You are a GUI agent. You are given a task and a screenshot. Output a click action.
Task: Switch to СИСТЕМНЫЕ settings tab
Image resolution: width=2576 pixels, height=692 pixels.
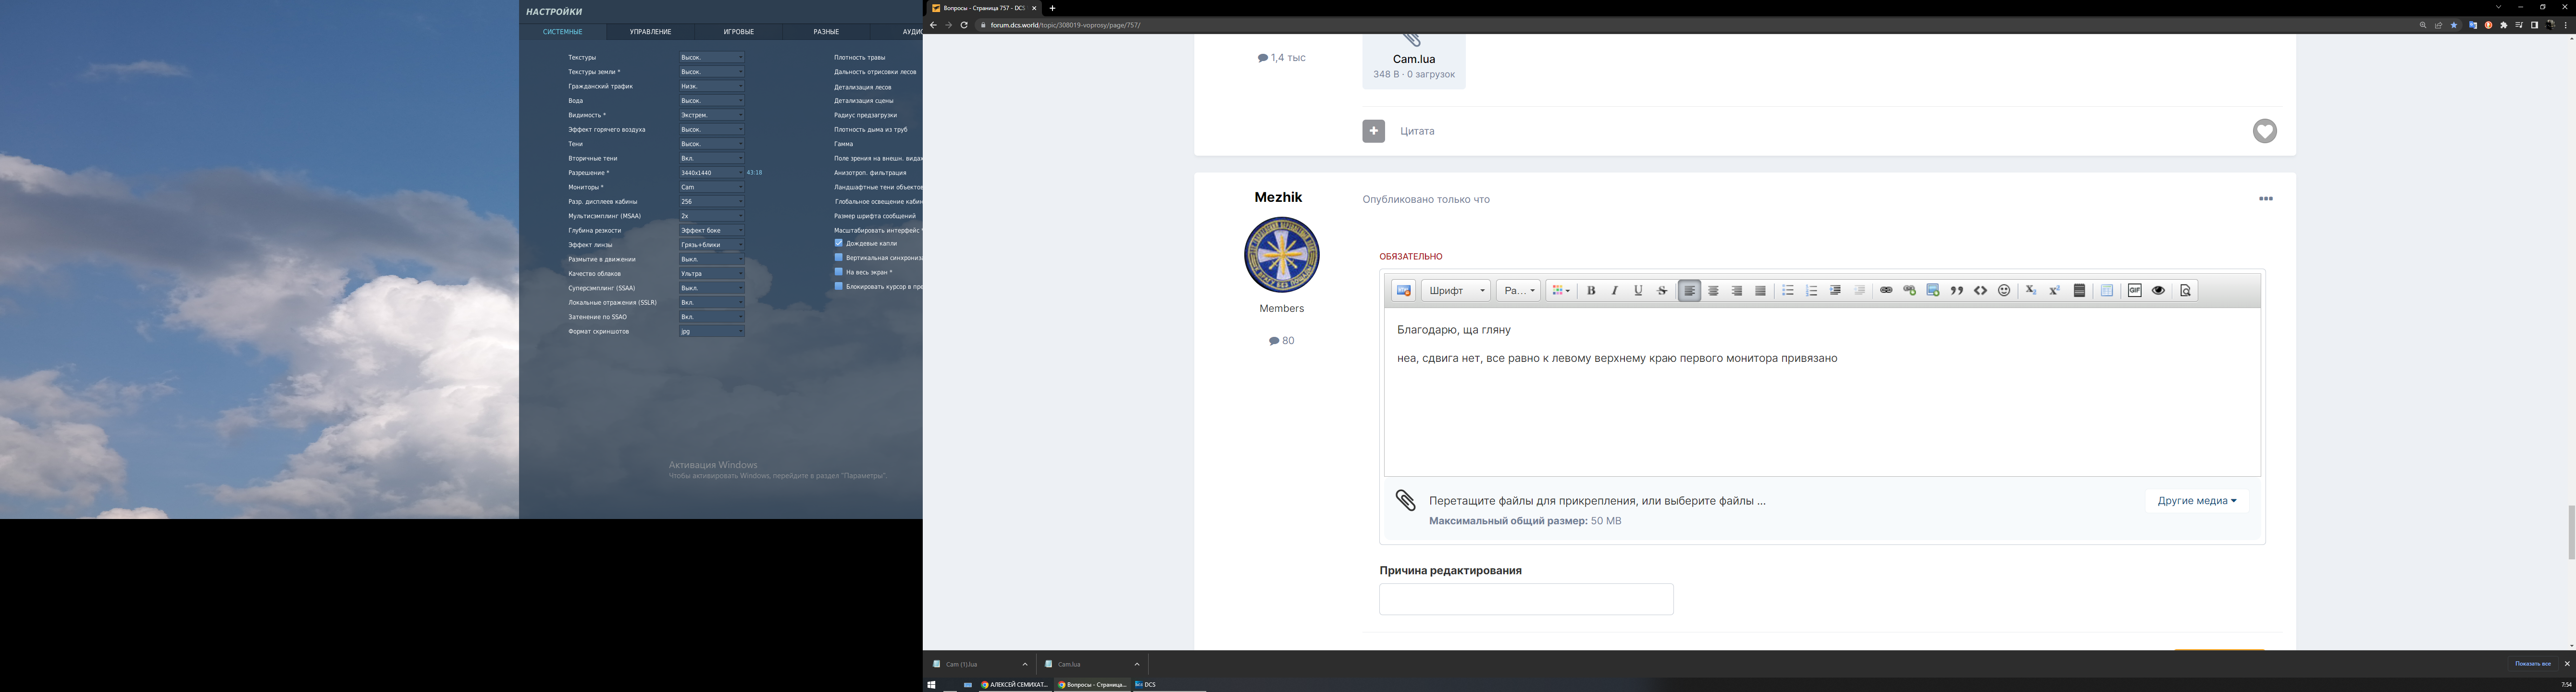(x=563, y=32)
